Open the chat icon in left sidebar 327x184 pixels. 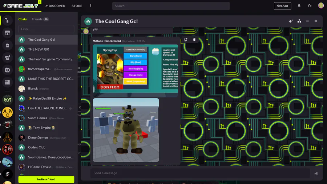click(7, 20)
